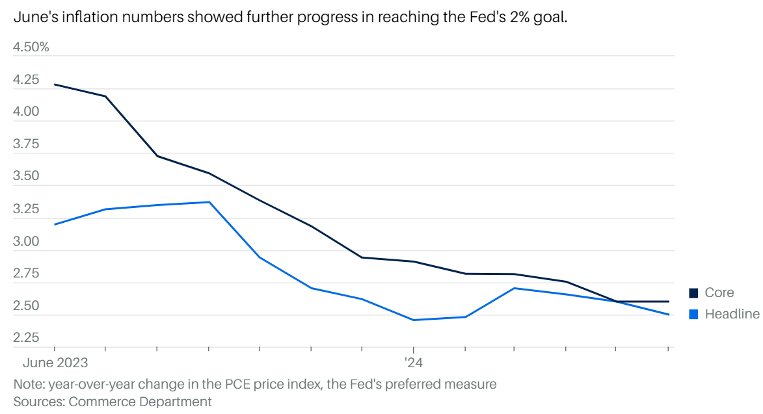Click the 4.50% y-axis label
The height and width of the screenshot is (414, 763).
click(31, 47)
